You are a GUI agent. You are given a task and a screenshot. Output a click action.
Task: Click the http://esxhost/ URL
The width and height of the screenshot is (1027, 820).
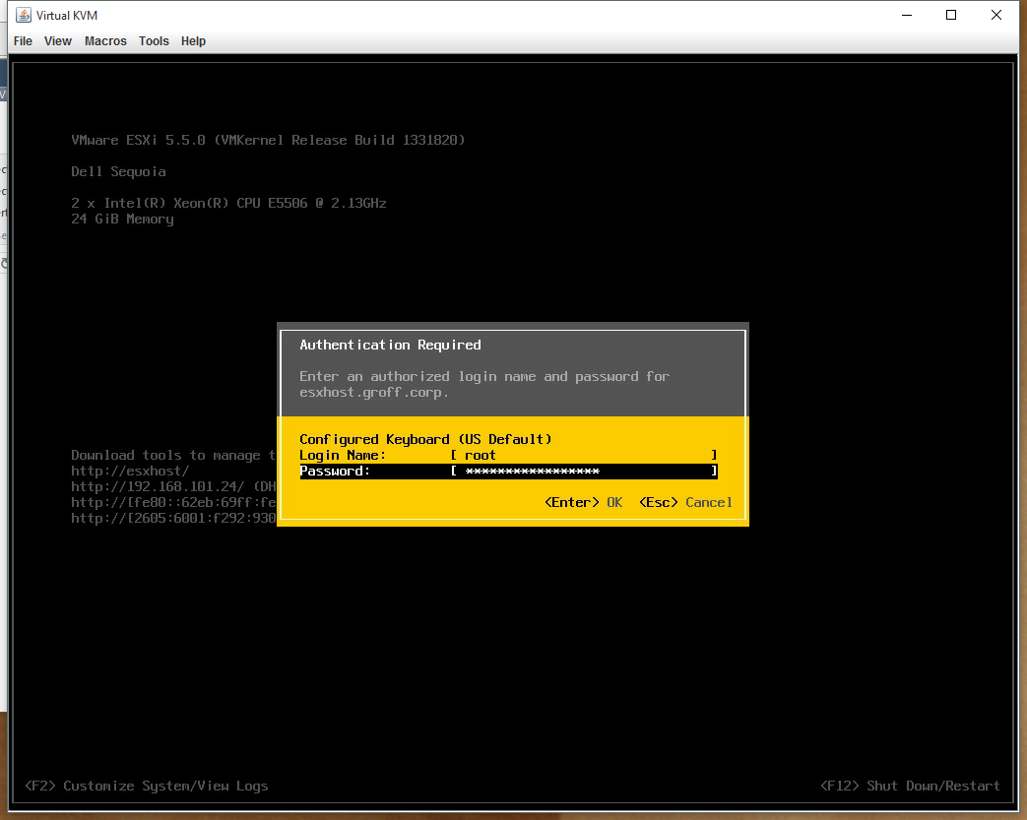click(130, 471)
